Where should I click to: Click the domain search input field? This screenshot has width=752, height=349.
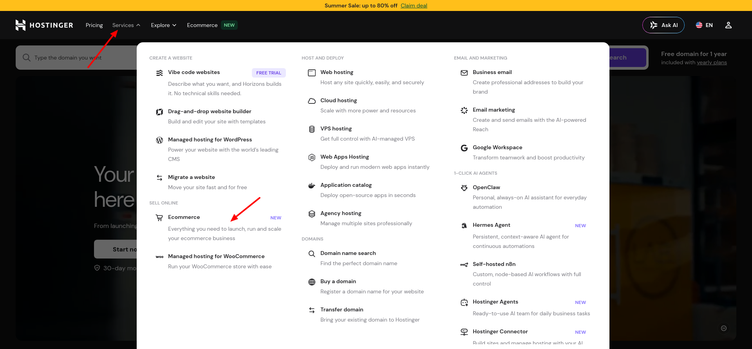[76, 58]
